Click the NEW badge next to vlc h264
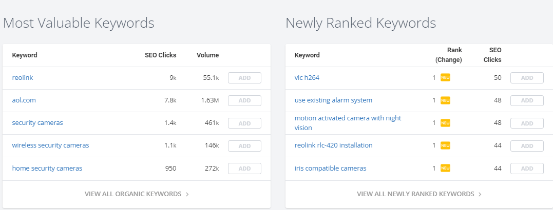Image resolution: width=553 pixels, height=210 pixels. click(x=445, y=78)
